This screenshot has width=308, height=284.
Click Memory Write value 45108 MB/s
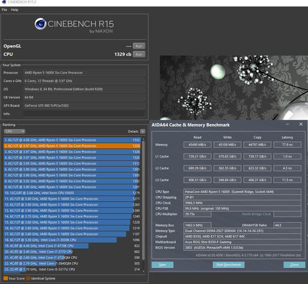coord(227,145)
